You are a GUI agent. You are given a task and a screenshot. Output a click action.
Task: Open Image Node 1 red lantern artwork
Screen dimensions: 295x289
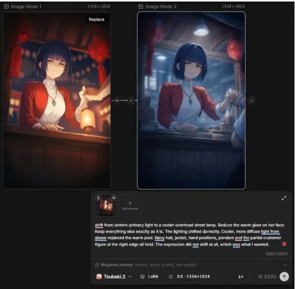tap(57, 100)
